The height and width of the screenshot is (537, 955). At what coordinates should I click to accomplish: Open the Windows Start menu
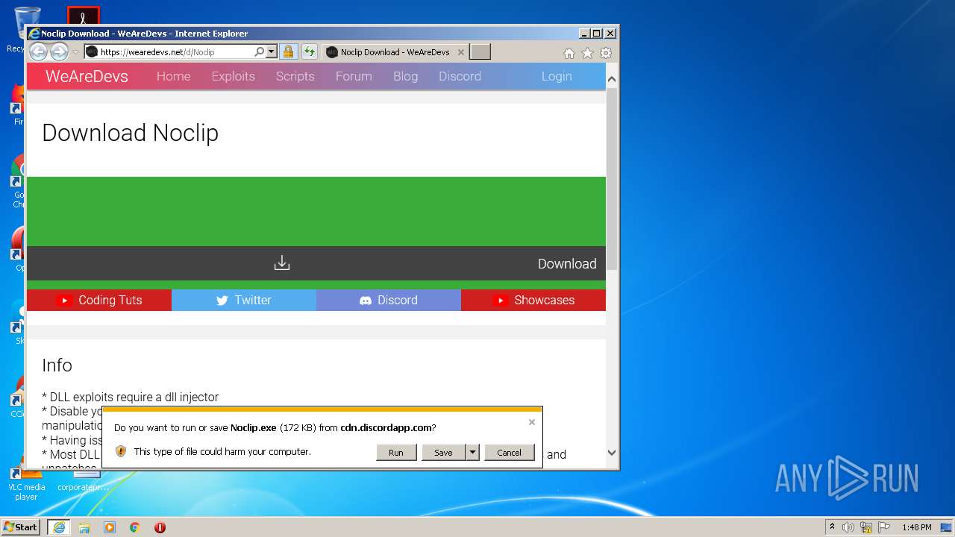click(x=21, y=527)
